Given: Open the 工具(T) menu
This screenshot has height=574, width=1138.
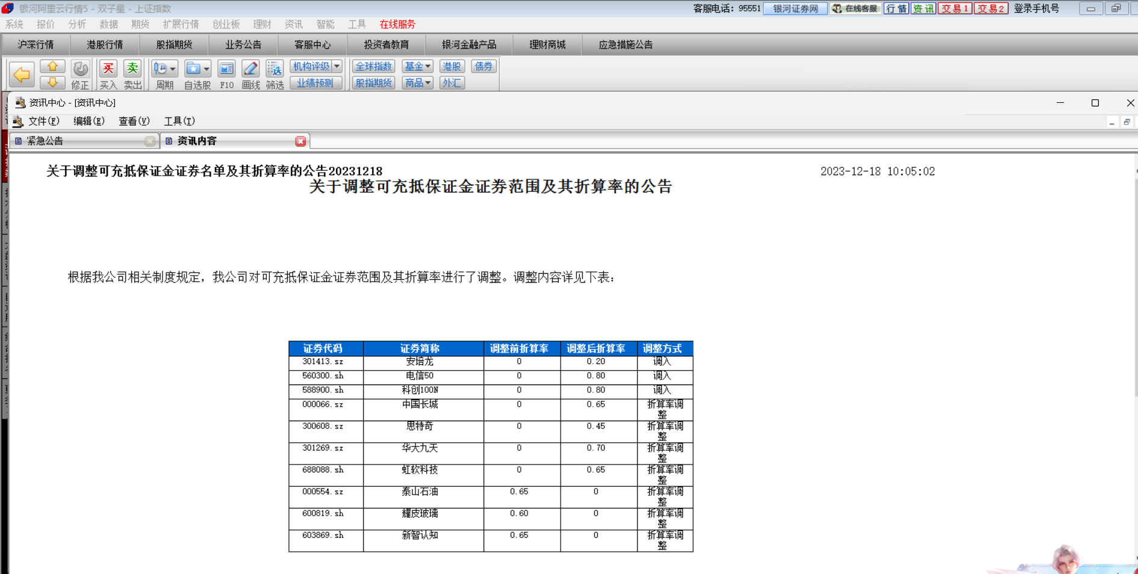Looking at the screenshot, I should pyautogui.click(x=179, y=122).
